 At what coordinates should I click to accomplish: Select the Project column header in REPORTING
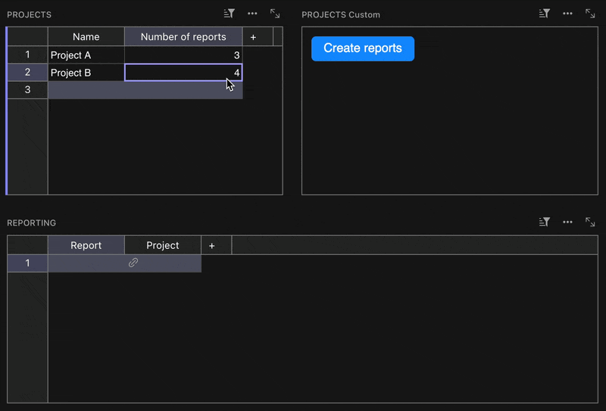coord(163,245)
